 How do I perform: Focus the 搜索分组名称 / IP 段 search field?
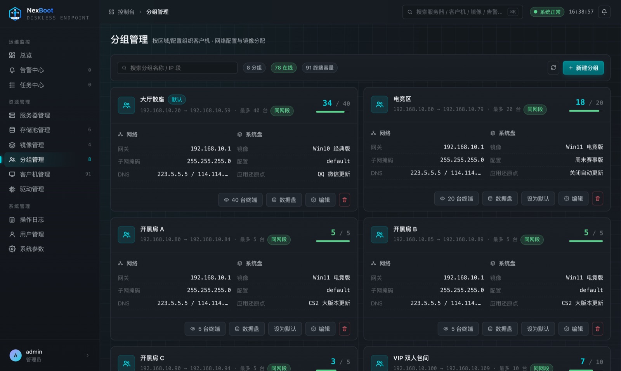[177, 68]
